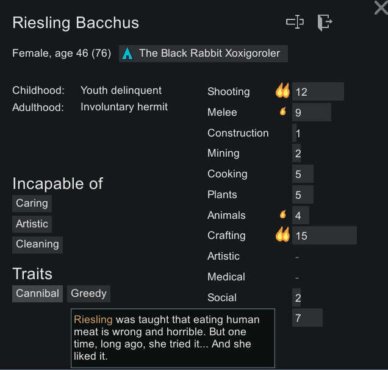Select the Greedy trait tag
Viewport: 388px width, 370px height.
88,294
